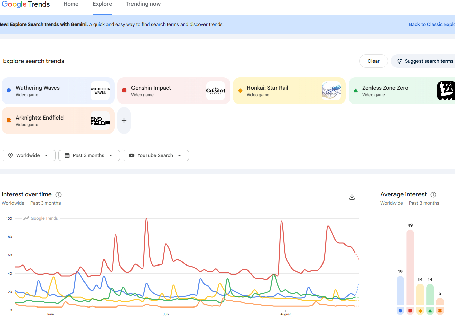Click the yellow diamond legend icon under average bars
The height and width of the screenshot is (318, 455).
pyautogui.click(x=420, y=311)
